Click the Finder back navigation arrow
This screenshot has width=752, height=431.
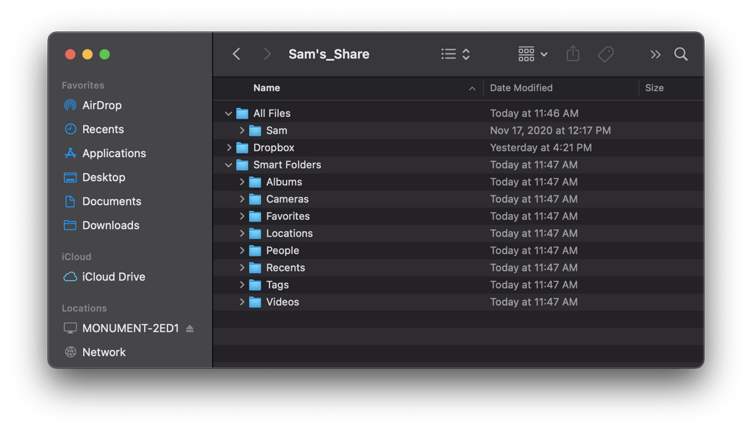[x=237, y=54]
